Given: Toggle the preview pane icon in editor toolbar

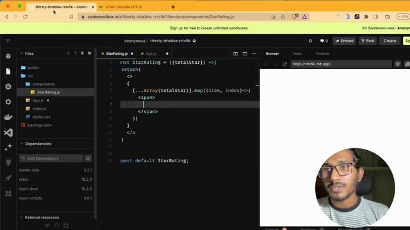Looking at the screenshot, I should pos(245,54).
